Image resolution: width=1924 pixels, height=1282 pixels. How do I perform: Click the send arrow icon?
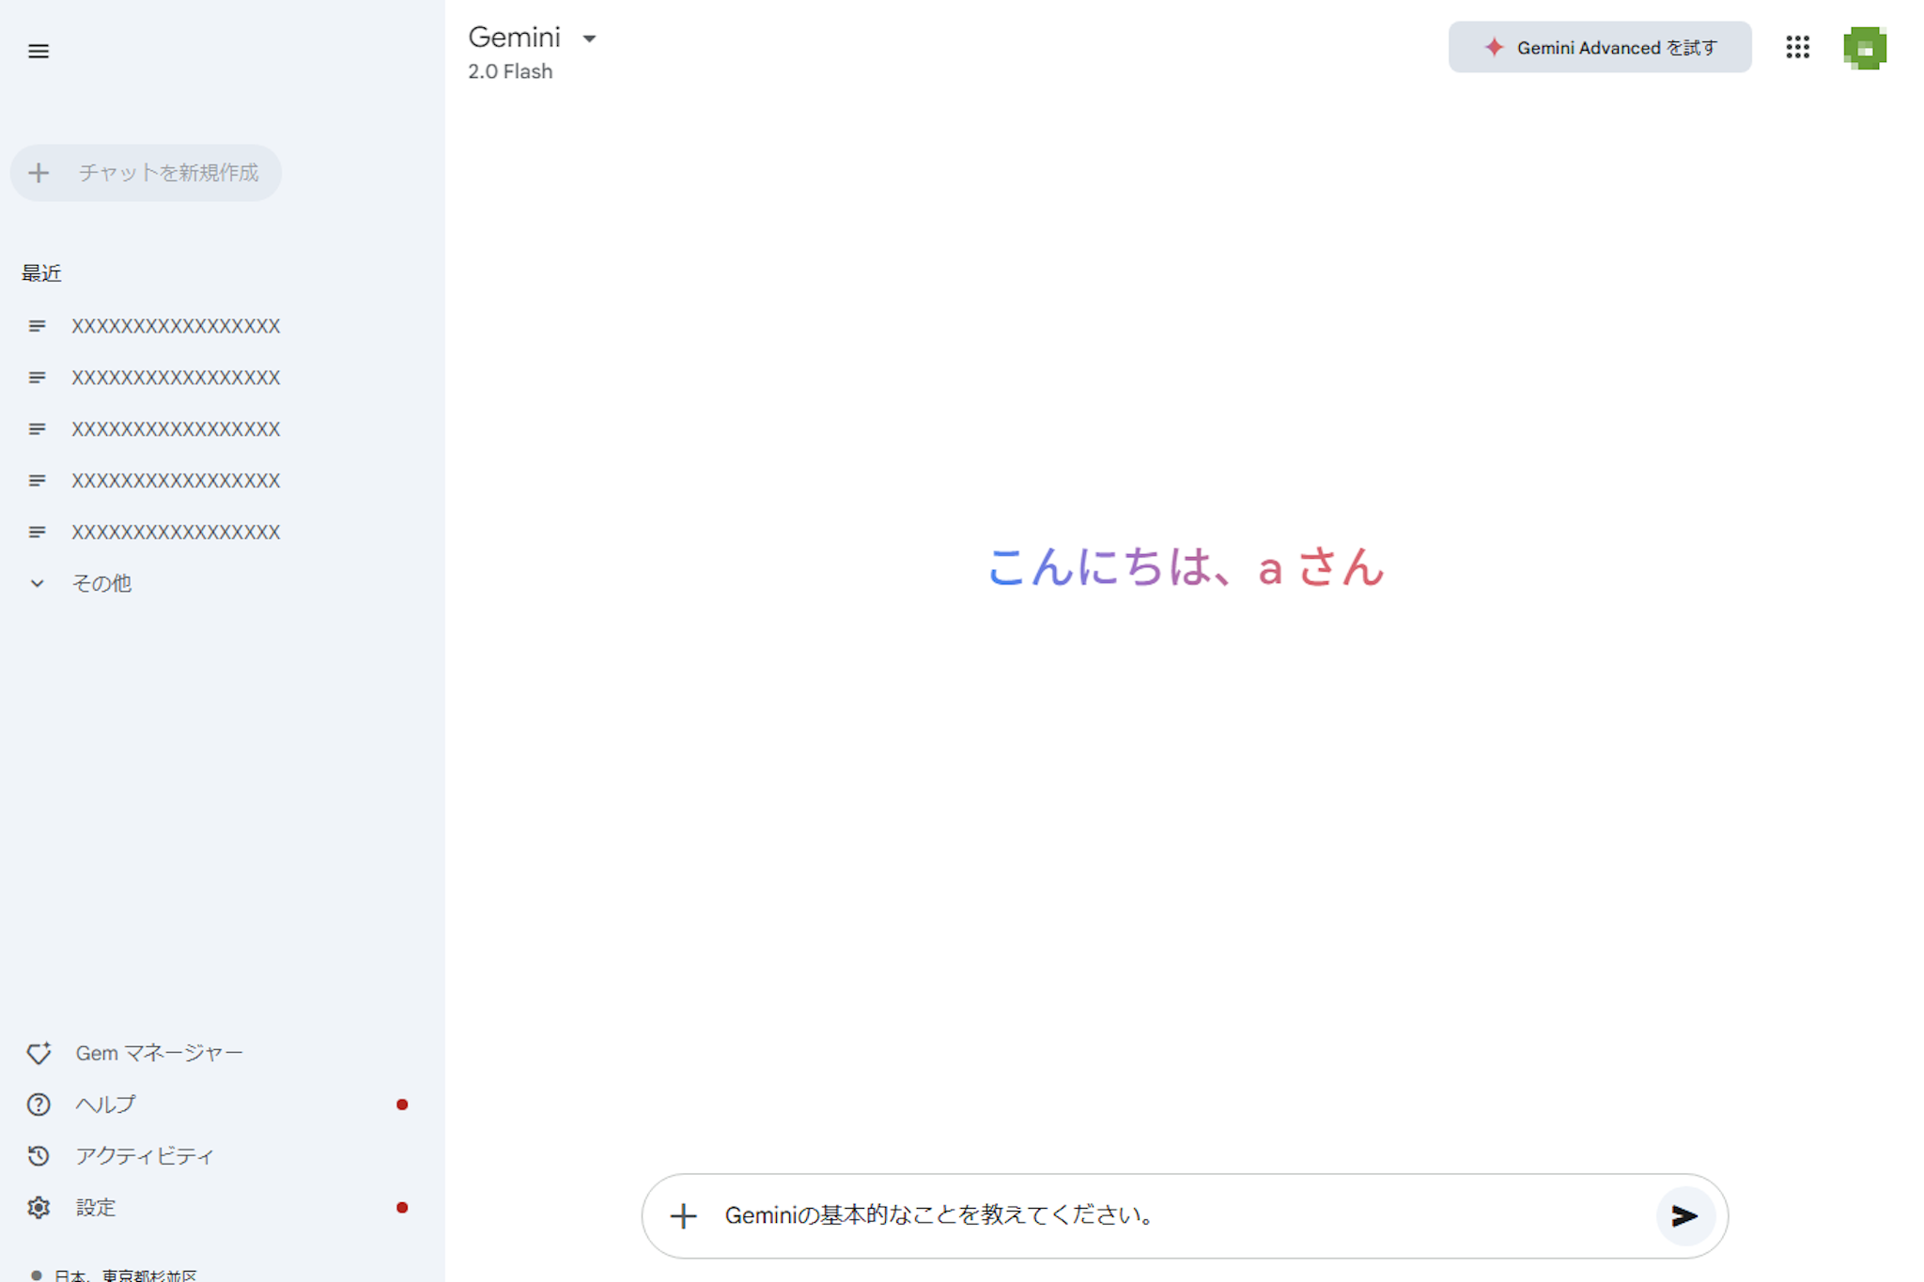pos(1684,1216)
